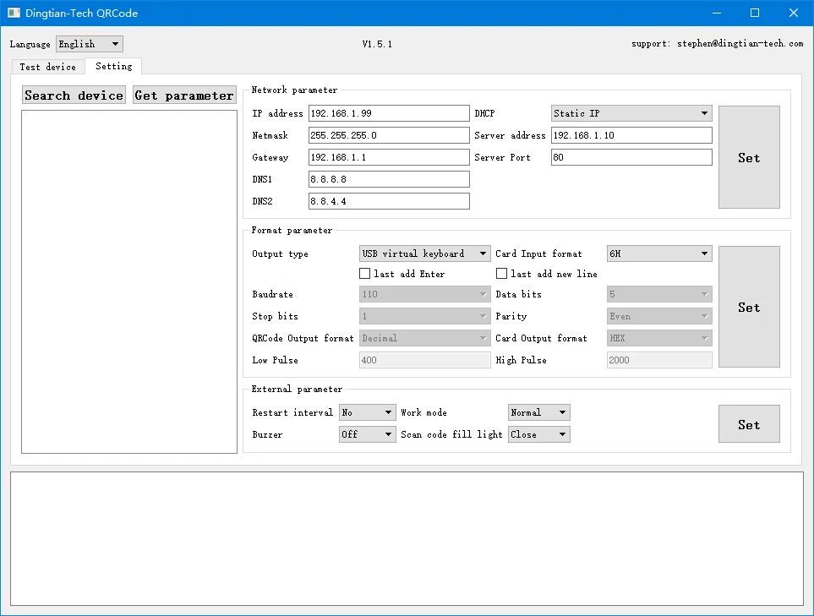Click the Search device button
Screen dimensions: 814x616
pyautogui.click(x=74, y=95)
